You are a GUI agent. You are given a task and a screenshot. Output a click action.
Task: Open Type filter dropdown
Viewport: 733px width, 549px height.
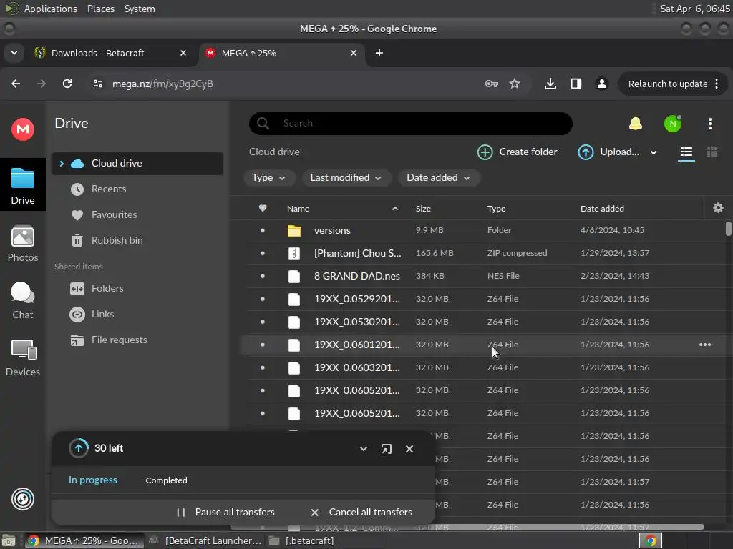(269, 178)
